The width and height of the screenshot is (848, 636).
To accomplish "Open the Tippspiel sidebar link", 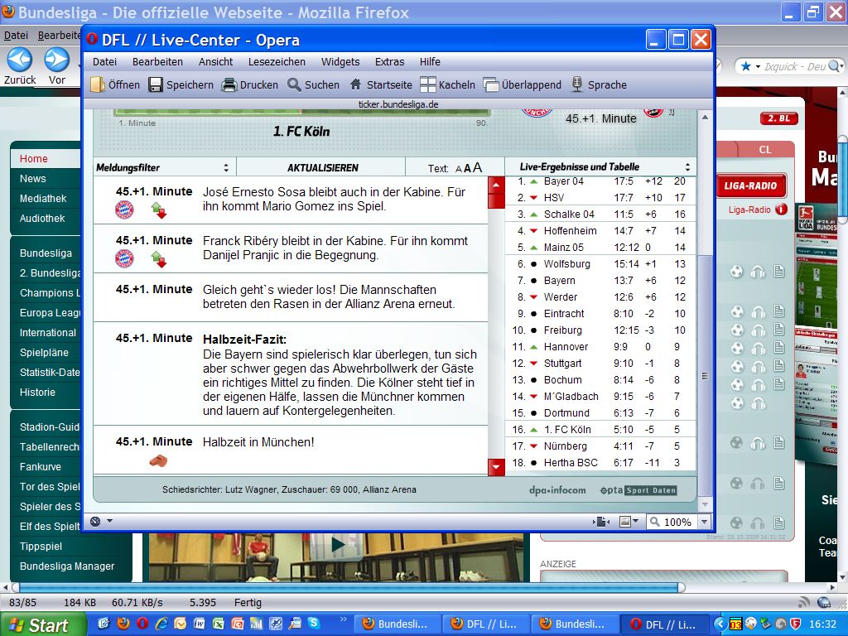I will pyautogui.click(x=41, y=547).
